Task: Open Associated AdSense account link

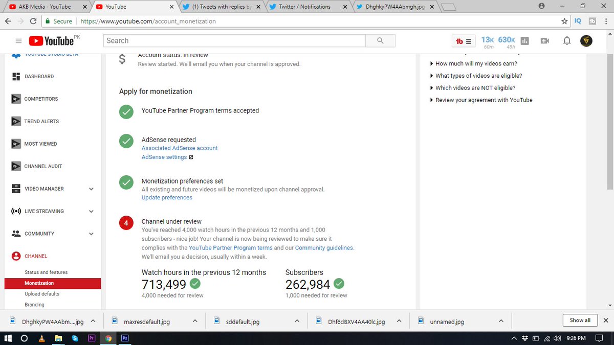Action: [180, 148]
